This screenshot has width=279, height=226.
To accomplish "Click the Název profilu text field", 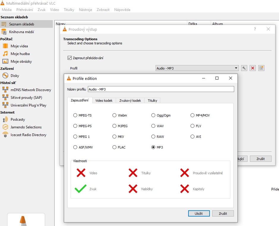I will point(161,89).
